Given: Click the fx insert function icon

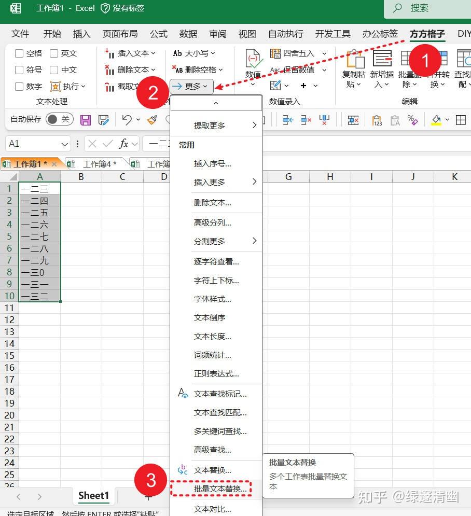Looking at the screenshot, I should [x=124, y=144].
